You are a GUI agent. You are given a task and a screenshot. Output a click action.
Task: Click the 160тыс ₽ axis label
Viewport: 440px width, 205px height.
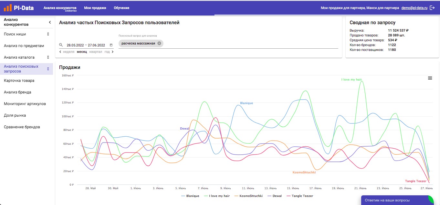[x=68, y=75]
